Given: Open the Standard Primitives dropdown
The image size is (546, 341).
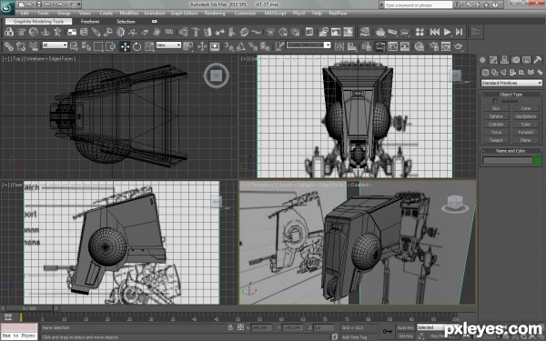Looking at the screenshot, I should 511,83.
